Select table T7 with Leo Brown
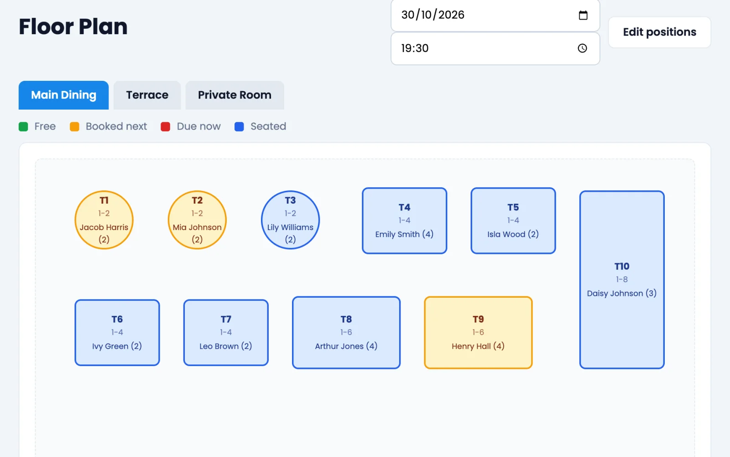The image size is (730, 457). 226,332
